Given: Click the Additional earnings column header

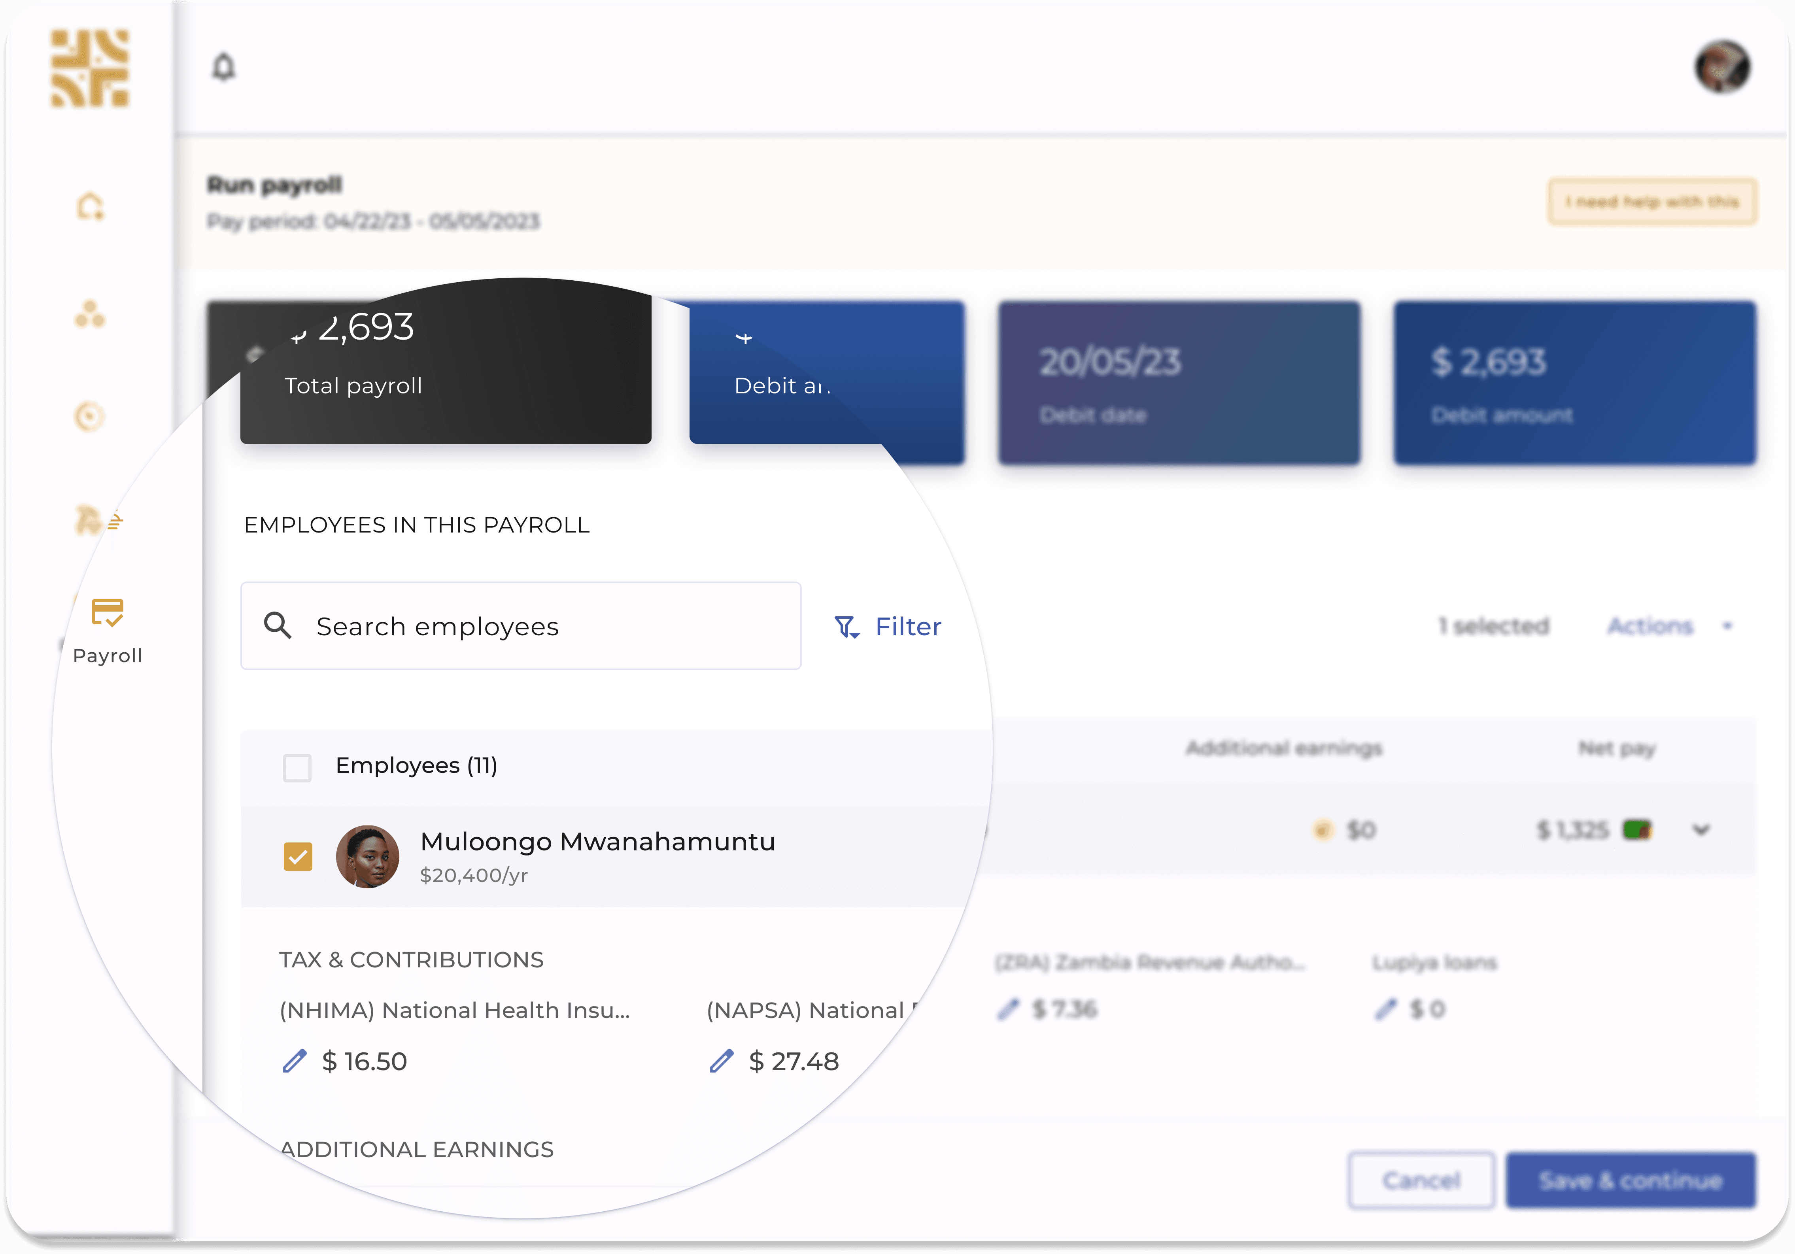Looking at the screenshot, I should pyautogui.click(x=1284, y=748).
